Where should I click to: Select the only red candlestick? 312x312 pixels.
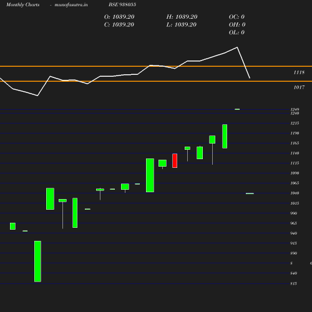[x=175, y=160]
